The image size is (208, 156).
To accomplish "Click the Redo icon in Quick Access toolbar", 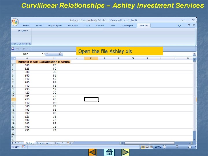I will (24, 49).
